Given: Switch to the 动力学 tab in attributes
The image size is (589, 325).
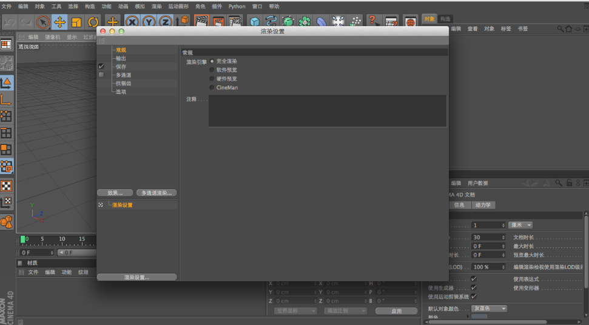Looking at the screenshot, I should coord(483,205).
